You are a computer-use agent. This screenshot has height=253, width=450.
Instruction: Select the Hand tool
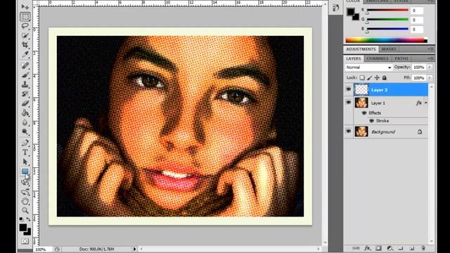[x=25, y=201]
